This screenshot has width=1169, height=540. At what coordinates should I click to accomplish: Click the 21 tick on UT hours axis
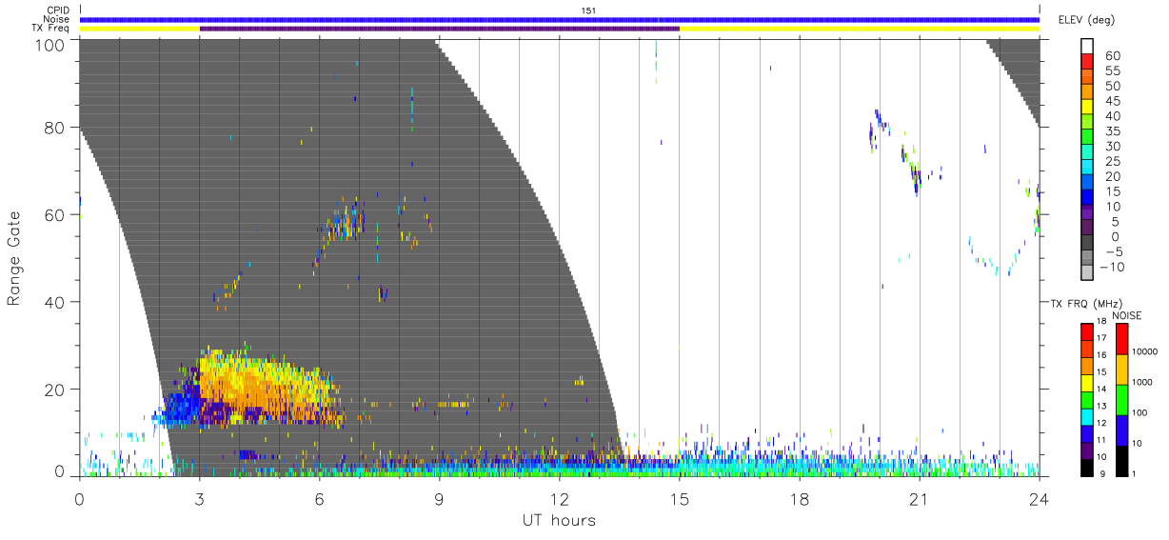point(920,499)
